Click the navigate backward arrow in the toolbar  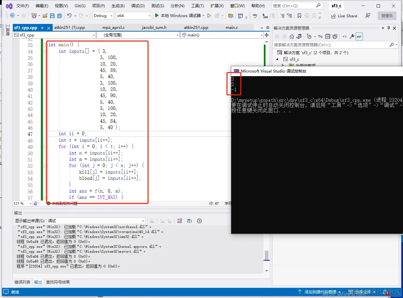(x=12, y=15)
